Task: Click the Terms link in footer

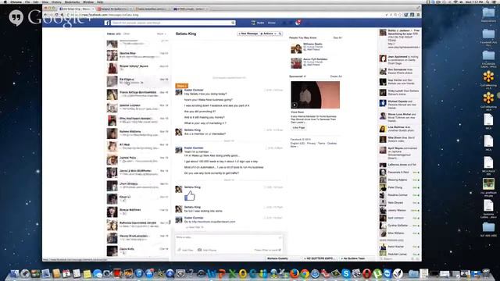Action: point(321,144)
